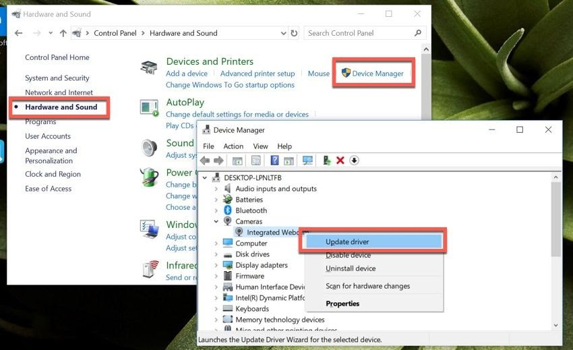573x350 pixels.
Task: Click the Batteries icon in device tree
Action: click(228, 200)
